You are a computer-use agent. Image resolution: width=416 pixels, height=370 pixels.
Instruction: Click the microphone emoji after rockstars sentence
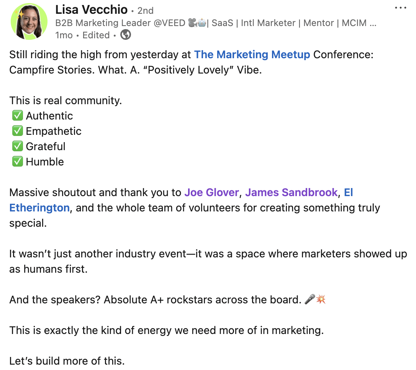point(310,299)
